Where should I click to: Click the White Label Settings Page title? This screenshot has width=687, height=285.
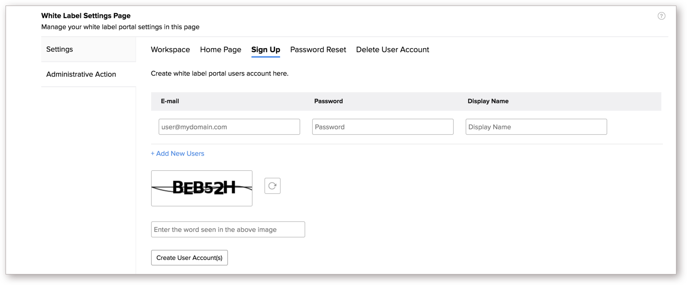tap(86, 16)
